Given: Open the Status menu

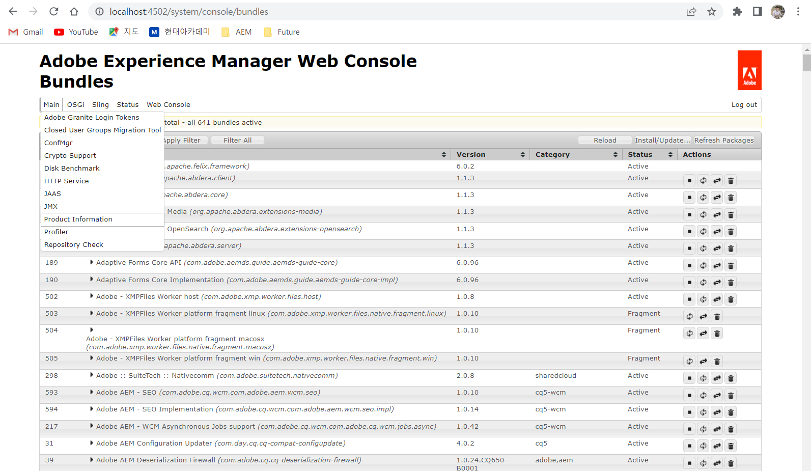Looking at the screenshot, I should [x=128, y=104].
